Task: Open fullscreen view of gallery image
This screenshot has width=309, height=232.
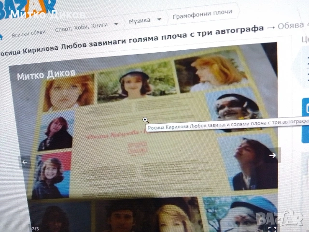Action: click(272, 229)
